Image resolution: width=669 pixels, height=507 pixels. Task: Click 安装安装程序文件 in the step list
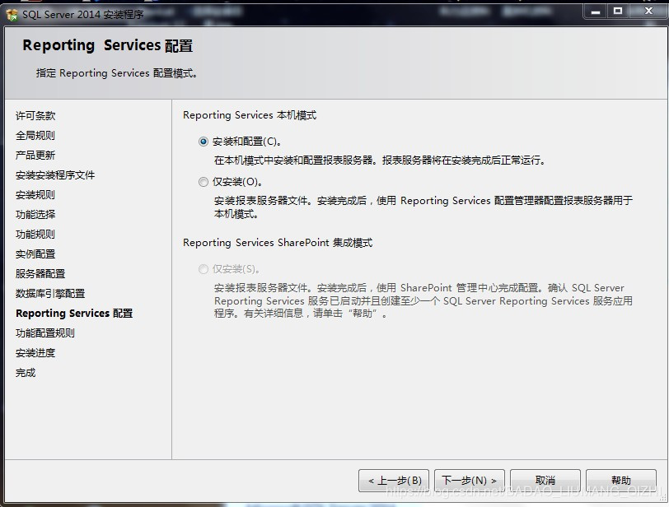coord(55,175)
